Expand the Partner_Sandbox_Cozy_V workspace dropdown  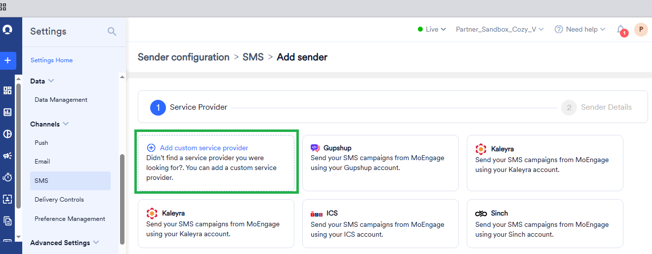click(499, 30)
